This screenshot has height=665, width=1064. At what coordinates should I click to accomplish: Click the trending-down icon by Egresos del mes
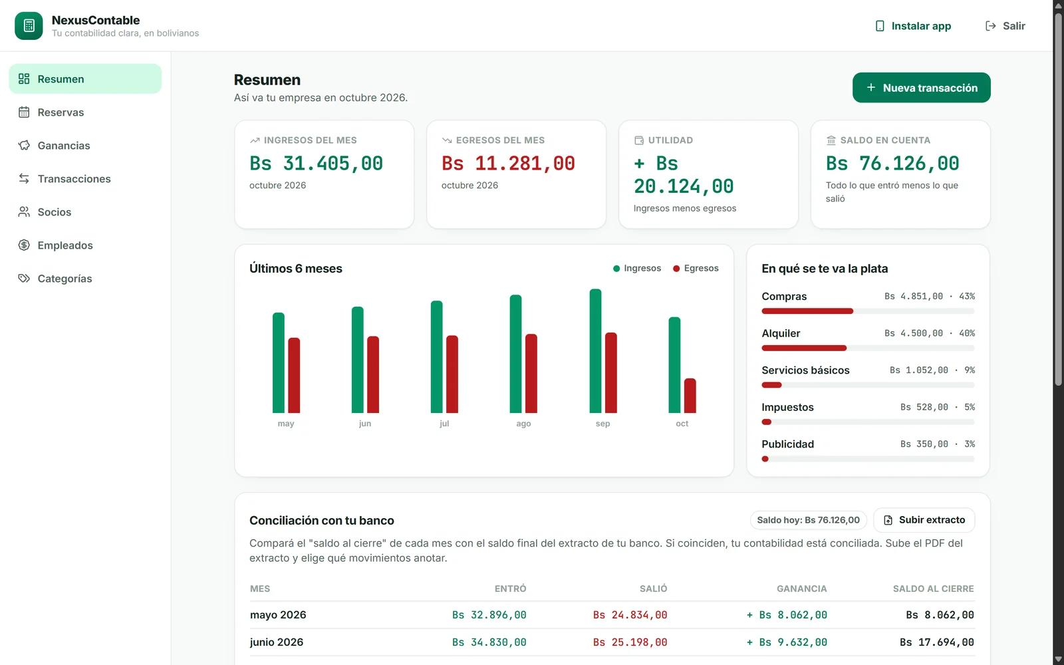(x=447, y=140)
